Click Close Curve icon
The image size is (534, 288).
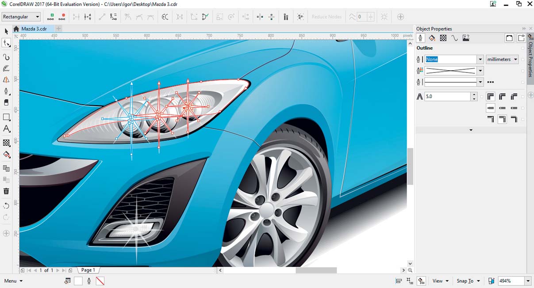tap(205, 17)
